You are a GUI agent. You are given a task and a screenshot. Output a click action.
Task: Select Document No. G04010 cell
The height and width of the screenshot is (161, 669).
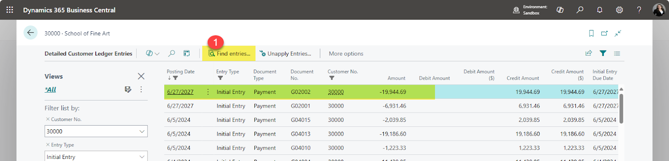pos(301,148)
